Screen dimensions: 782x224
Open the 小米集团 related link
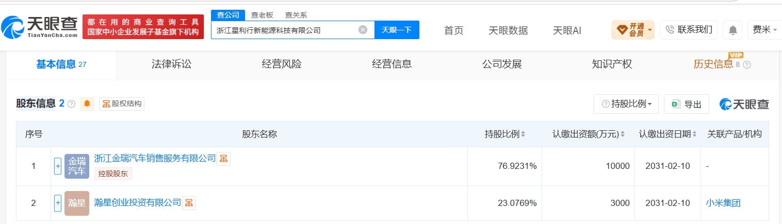coord(723,203)
